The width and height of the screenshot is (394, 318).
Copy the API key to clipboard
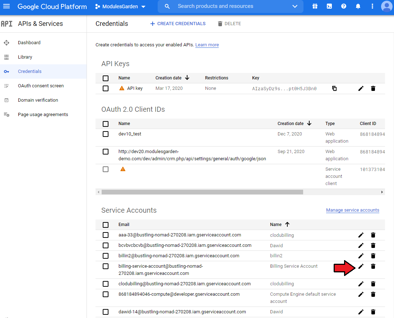click(x=334, y=88)
